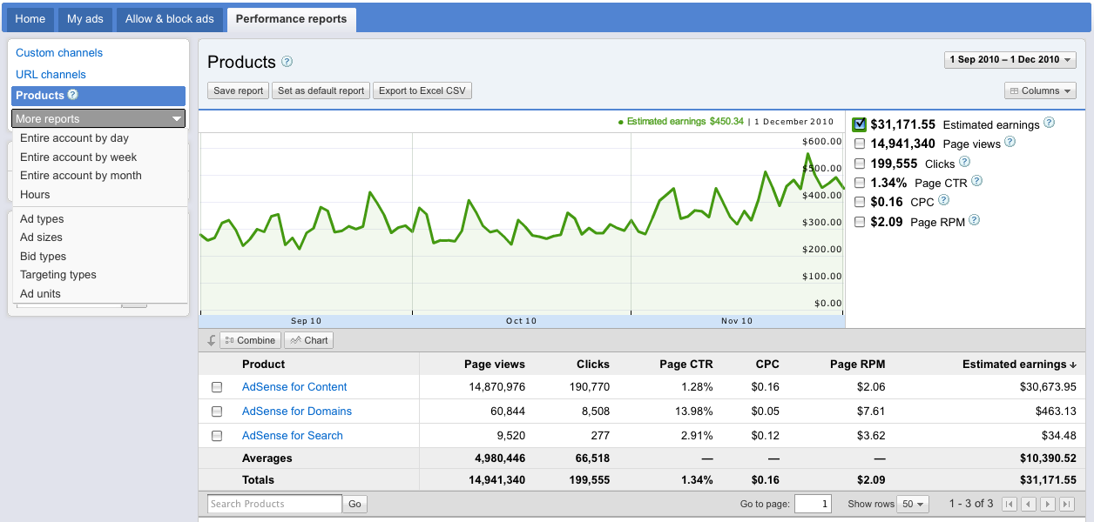The height and width of the screenshot is (522, 1094).
Task: Open help icon next to Products title
Action: click(287, 62)
